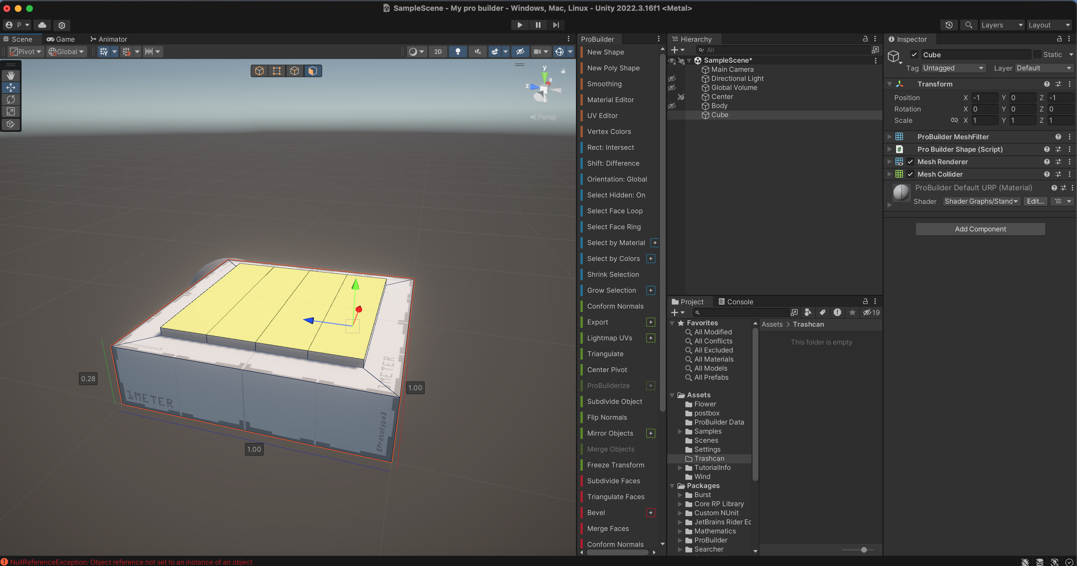1077x566 pixels.
Task: Click Subdivide Object in ProBuilder panel
Action: point(614,401)
